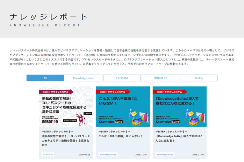Open title link '『Knowledge Suite』導入で御社は'
The height and width of the screenshot is (162, 244).
click(x=179, y=138)
